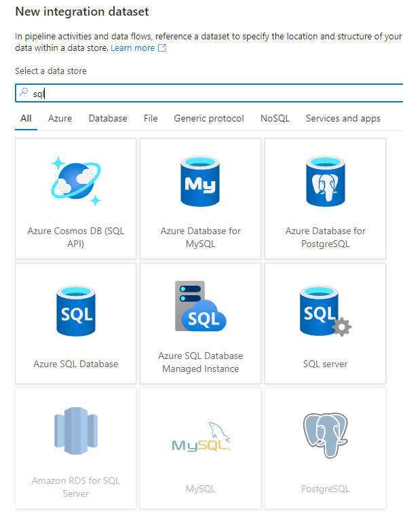Select the Azure SQL Database cylinder icon
The height and width of the screenshot is (528, 403).
(76, 311)
